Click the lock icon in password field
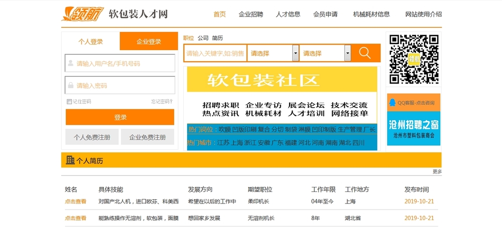 coord(71,85)
